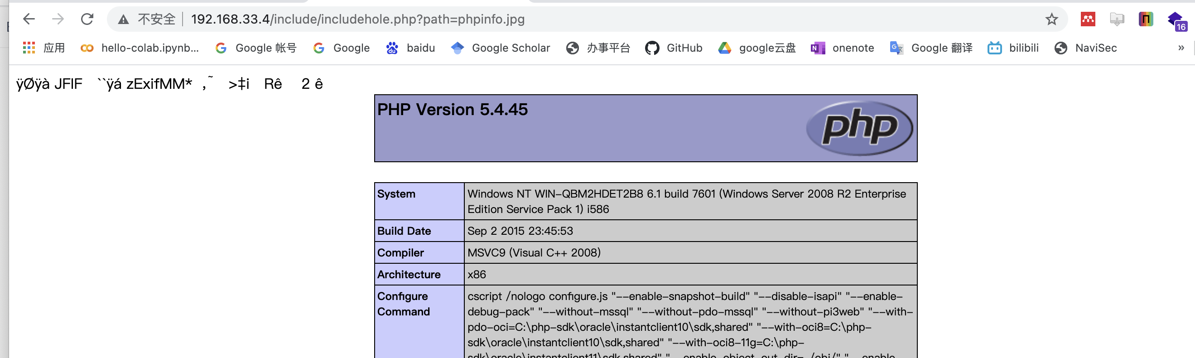Click the PHP logo image
This screenshot has height=358, width=1195.
[x=859, y=128]
